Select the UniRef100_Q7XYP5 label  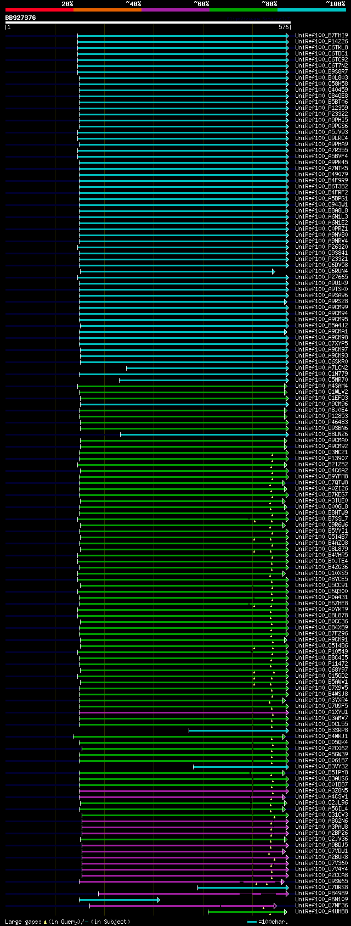click(x=321, y=343)
